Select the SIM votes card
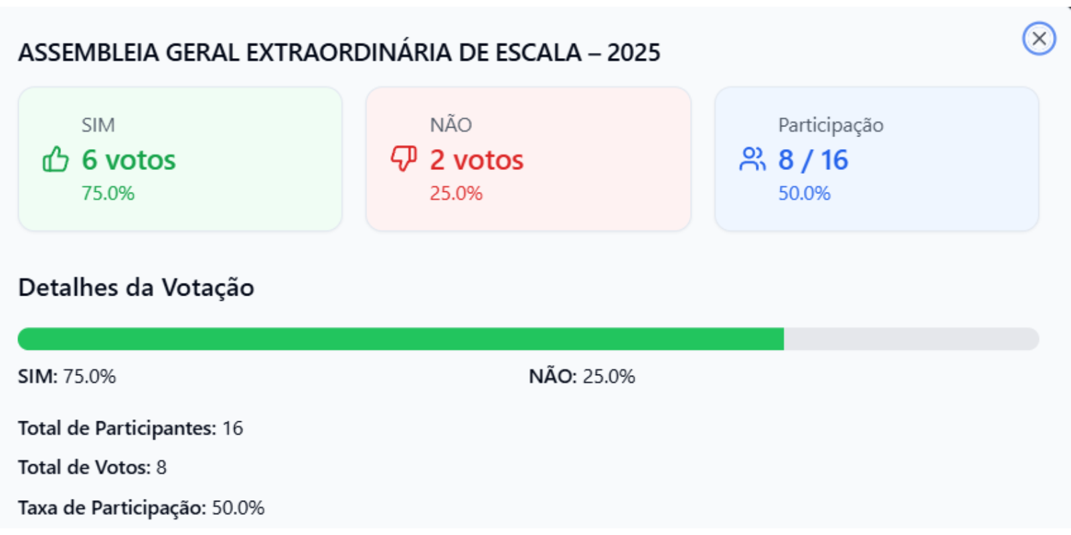 coord(180,159)
